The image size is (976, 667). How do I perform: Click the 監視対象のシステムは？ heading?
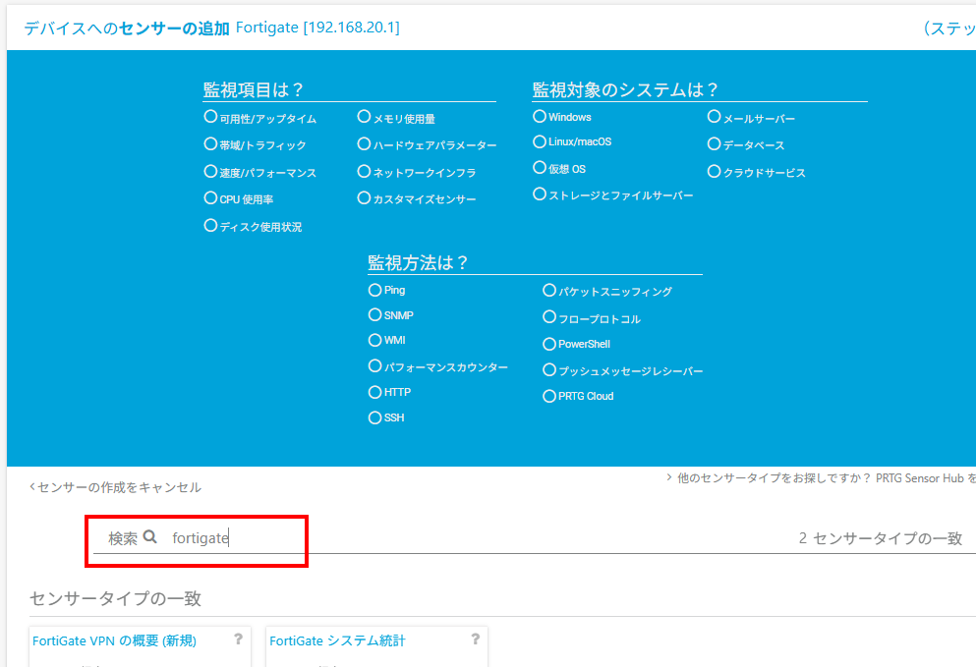tap(625, 89)
